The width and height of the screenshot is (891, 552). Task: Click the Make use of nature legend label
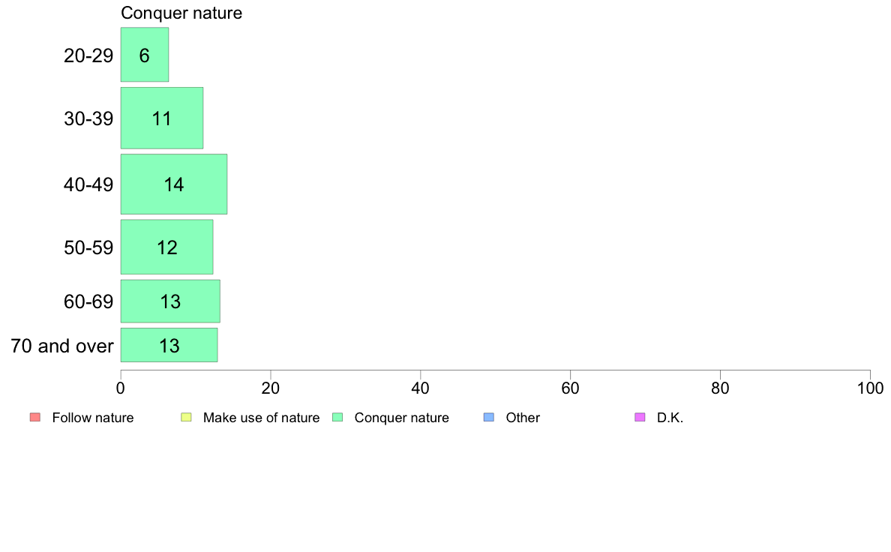[x=262, y=418]
